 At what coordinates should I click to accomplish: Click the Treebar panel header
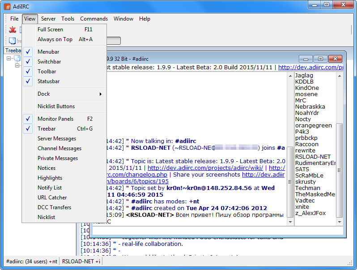(13, 51)
